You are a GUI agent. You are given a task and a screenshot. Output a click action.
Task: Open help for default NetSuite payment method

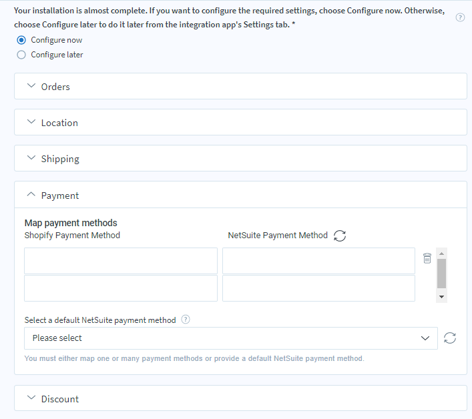coord(186,320)
